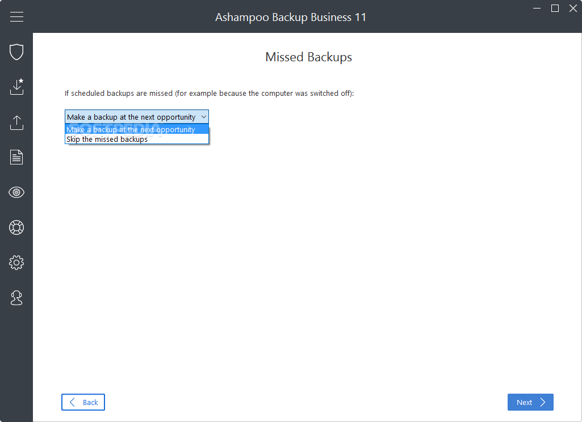Choose 'Skip the missed backups' option

pyautogui.click(x=137, y=139)
